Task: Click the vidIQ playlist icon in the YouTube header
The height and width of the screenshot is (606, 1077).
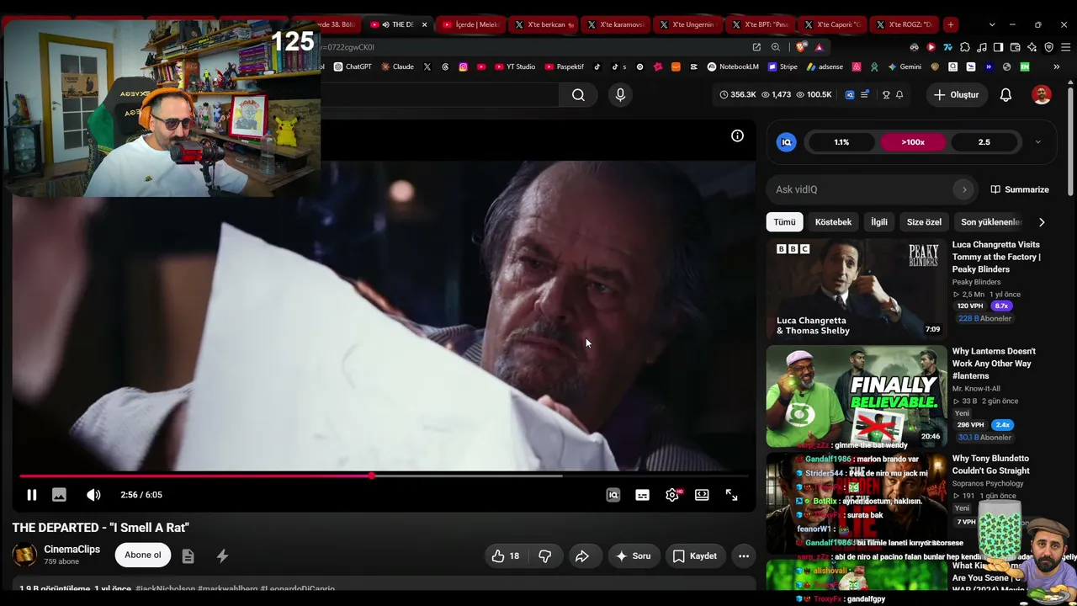Action: click(x=864, y=95)
